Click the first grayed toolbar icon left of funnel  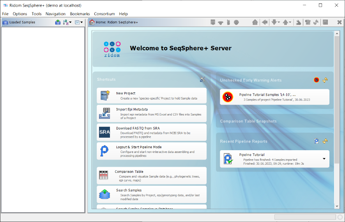click(x=213, y=22)
